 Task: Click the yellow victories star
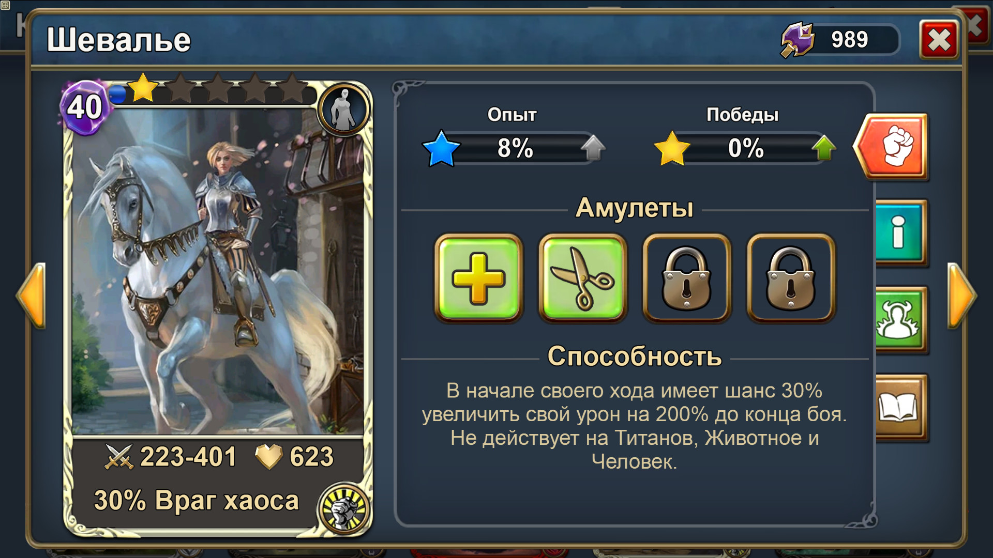tap(672, 149)
